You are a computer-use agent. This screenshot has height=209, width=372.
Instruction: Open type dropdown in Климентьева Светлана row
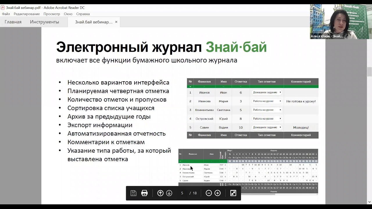[267, 110]
